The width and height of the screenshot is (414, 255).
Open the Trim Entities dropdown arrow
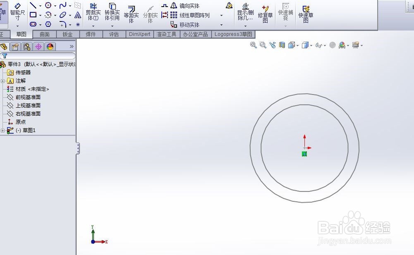[93, 26]
